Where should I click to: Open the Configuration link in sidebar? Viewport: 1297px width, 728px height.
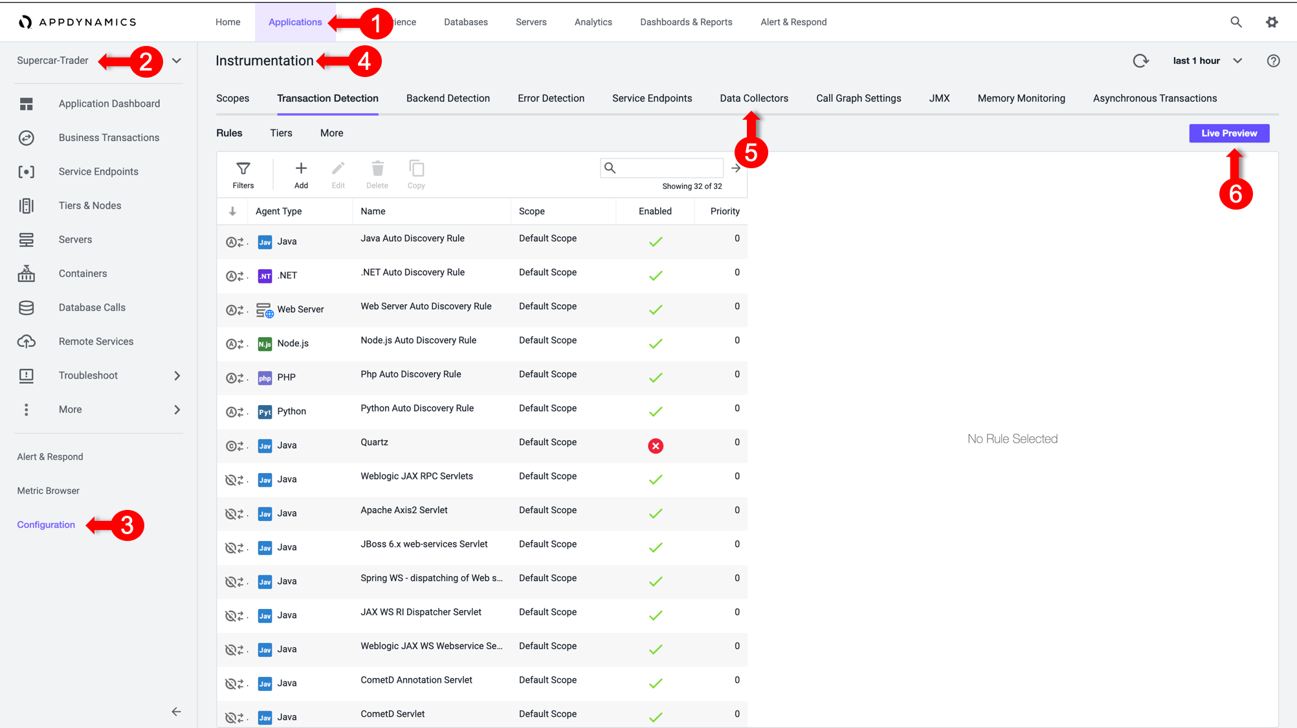point(46,525)
